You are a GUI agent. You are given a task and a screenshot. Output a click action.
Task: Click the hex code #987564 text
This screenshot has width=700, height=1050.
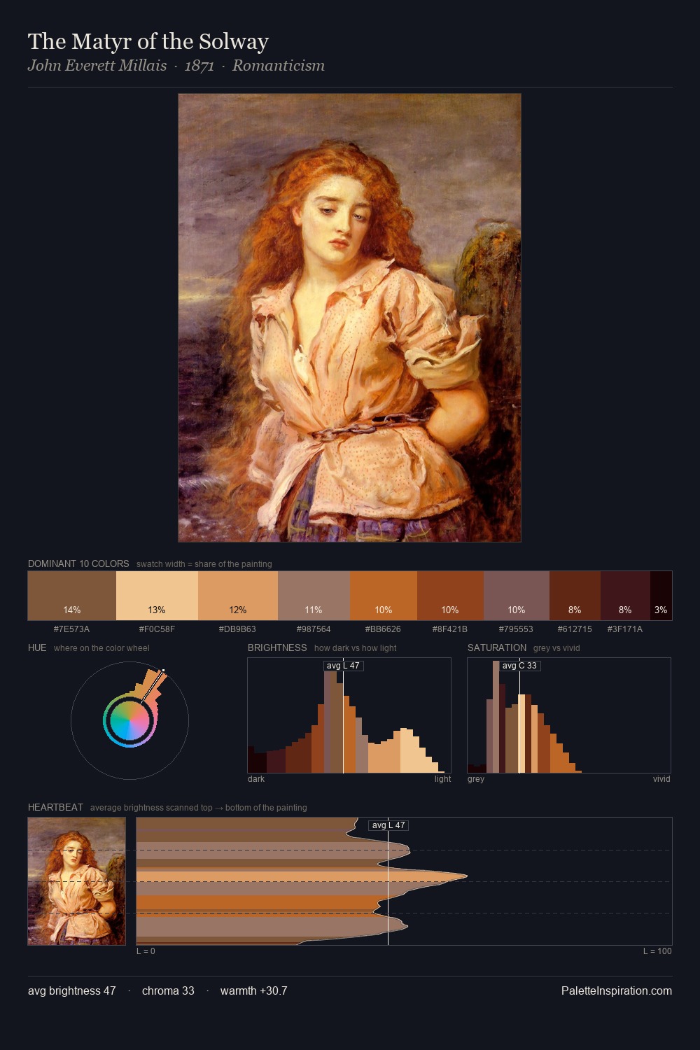coord(314,629)
